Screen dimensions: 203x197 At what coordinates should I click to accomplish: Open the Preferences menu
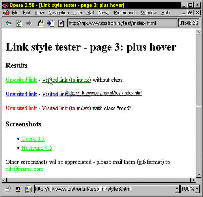click(125, 13)
